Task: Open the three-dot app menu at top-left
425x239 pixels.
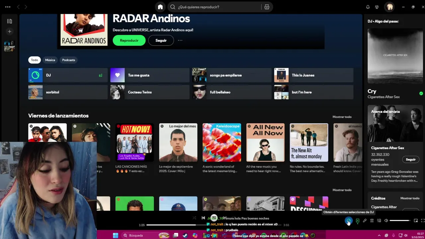Action: click(8, 7)
